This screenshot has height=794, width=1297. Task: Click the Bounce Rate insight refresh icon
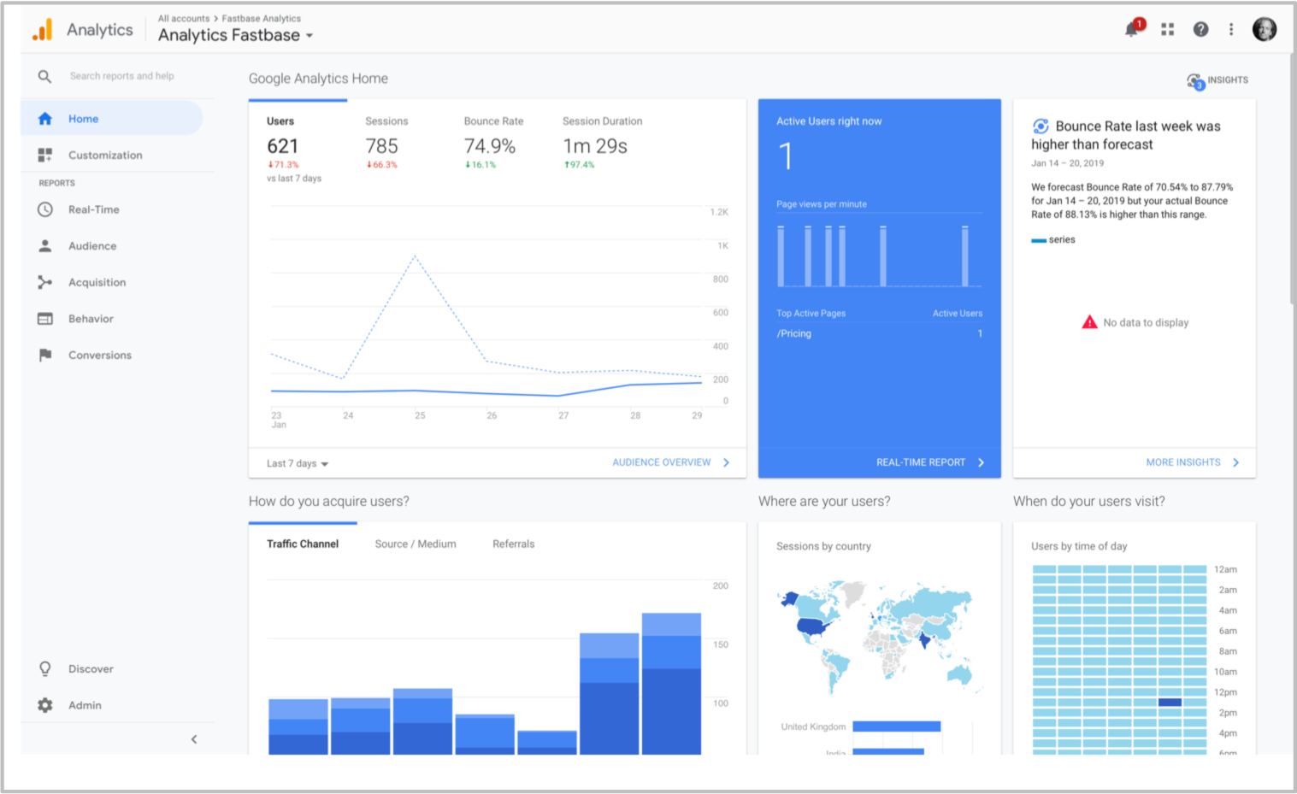[1041, 126]
